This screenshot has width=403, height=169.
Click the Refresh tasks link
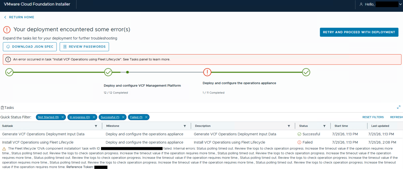pyautogui.click(x=397, y=117)
